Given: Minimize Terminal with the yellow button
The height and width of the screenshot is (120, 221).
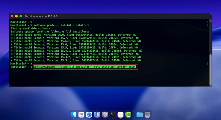Looking at the screenshot, I should [16, 16].
